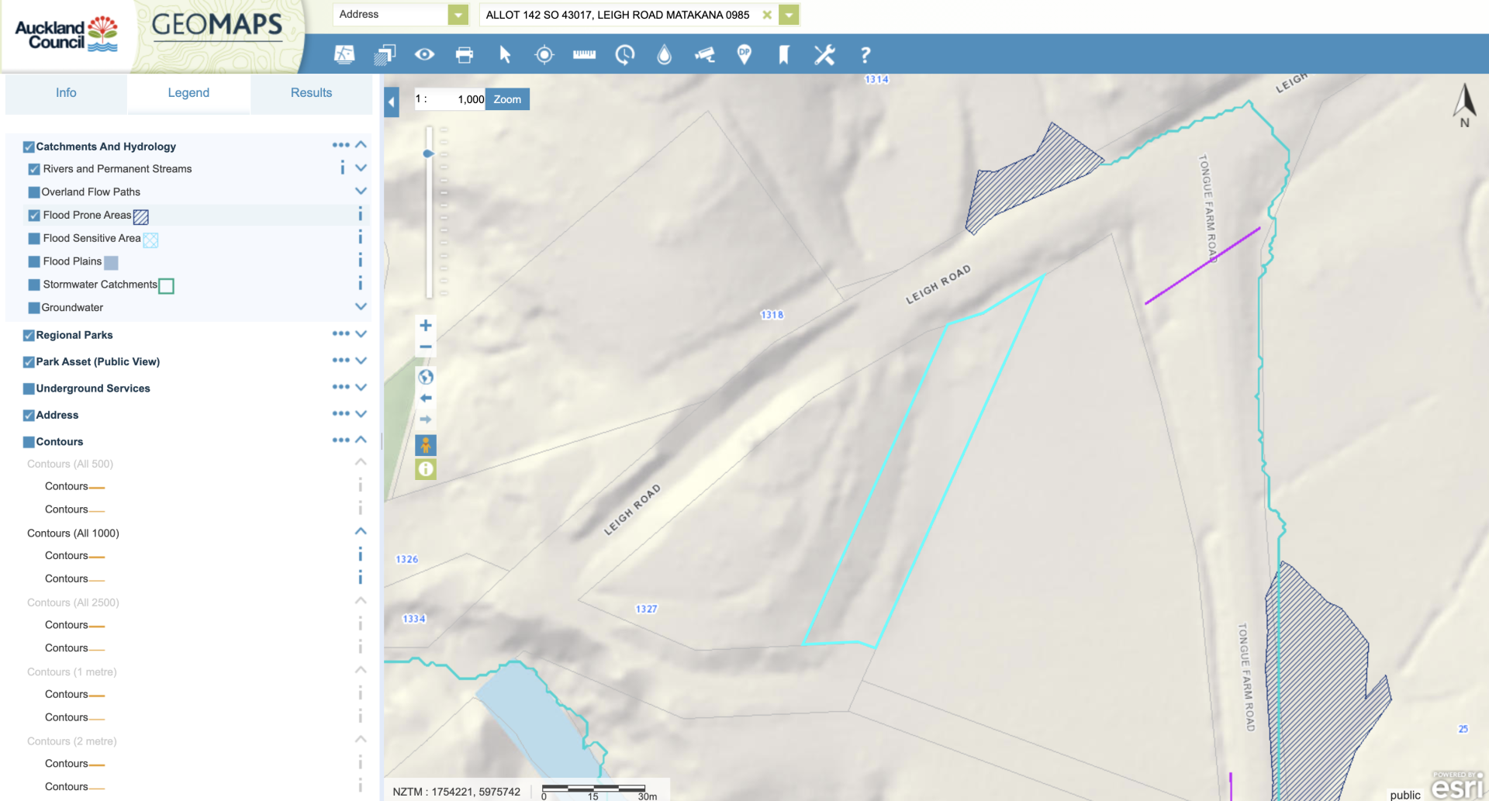Uncheck the Flood Prone Areas layer
The image size is (1489, 801).
coord(34,216)
